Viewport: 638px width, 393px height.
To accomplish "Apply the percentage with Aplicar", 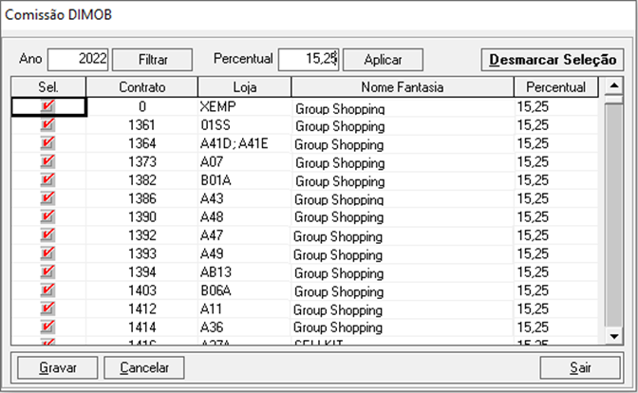I will tap(383, 60).
